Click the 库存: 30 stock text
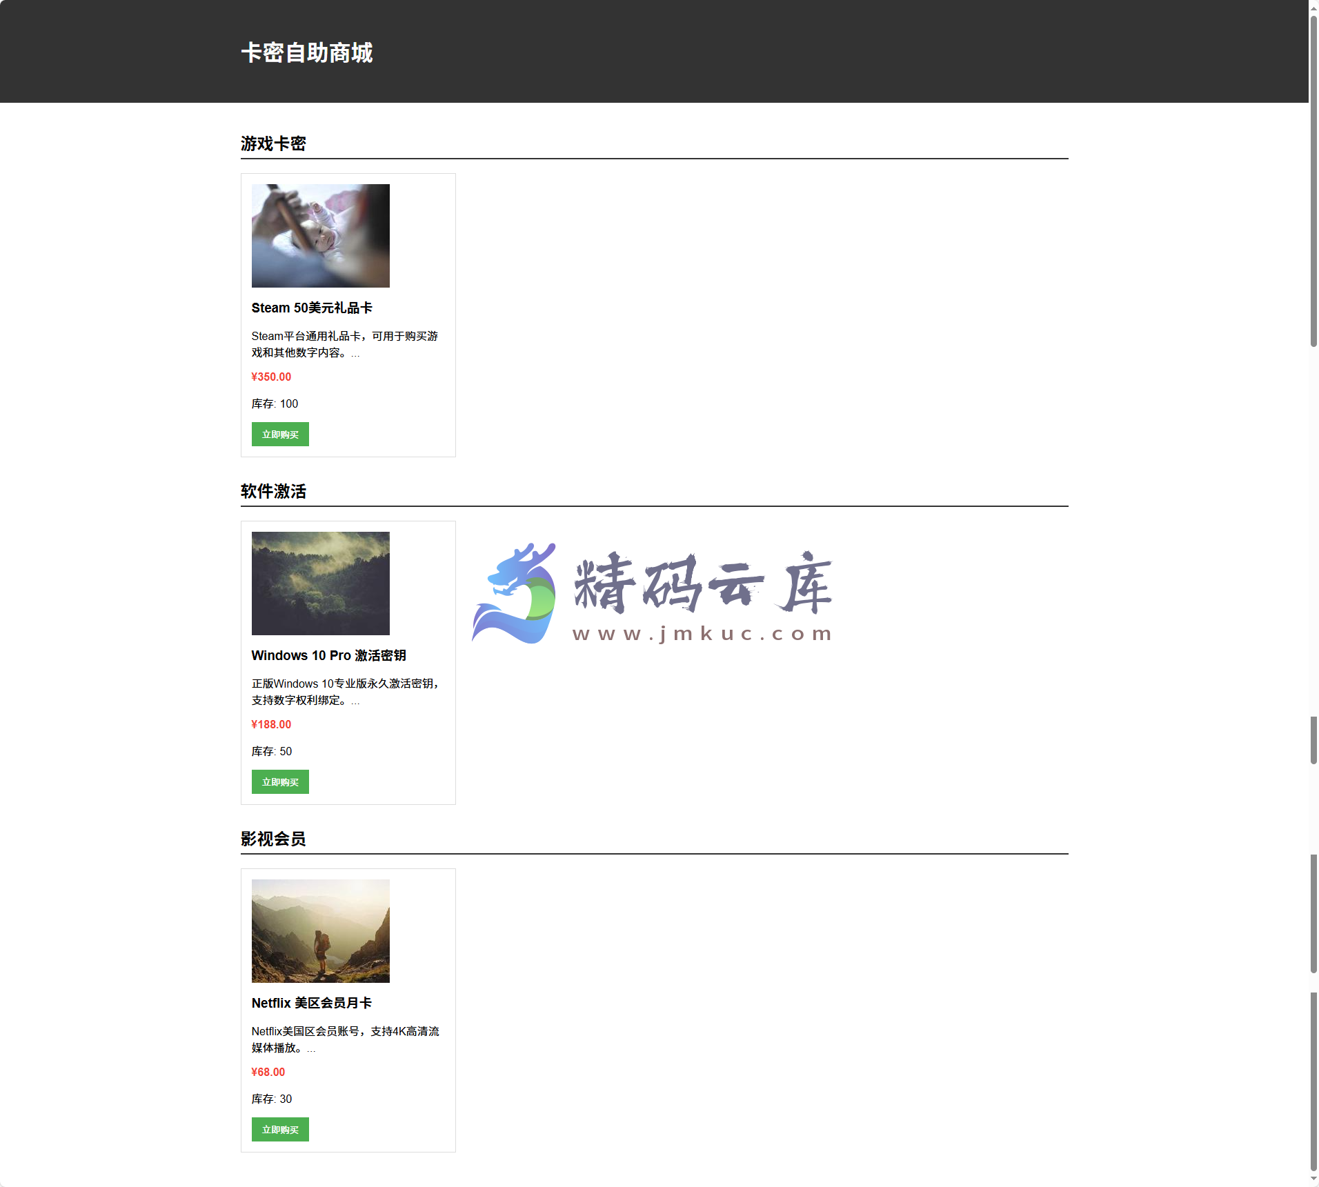1319x1187 pixels. pyautogui.click(x=272, y=1099)
